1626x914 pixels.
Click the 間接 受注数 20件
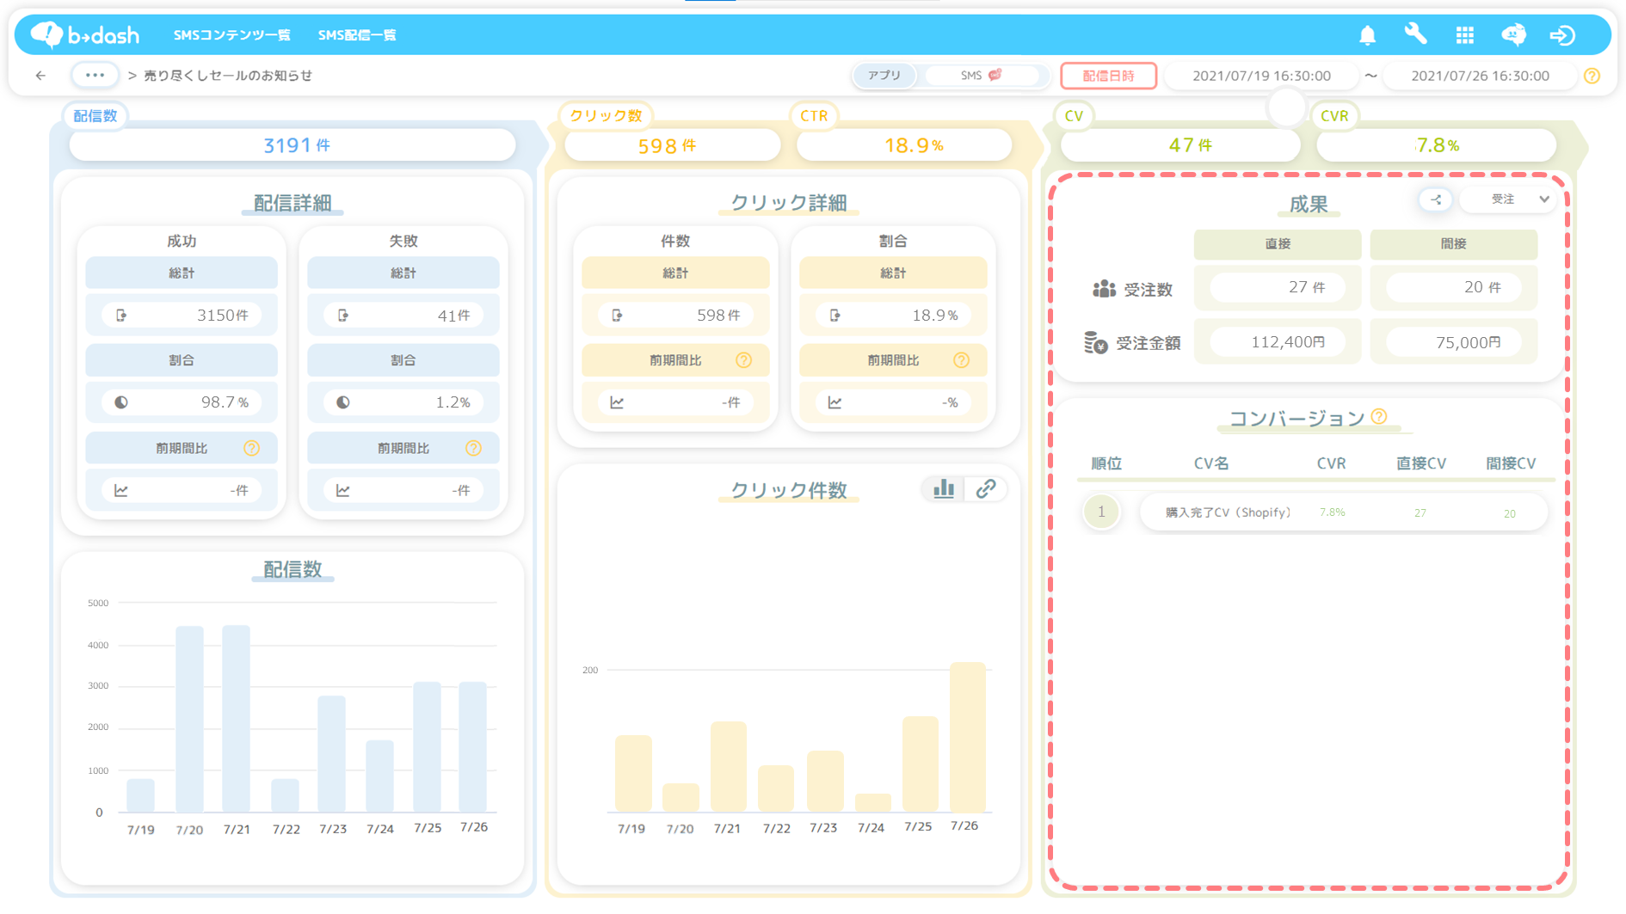[x=1453, y=287]
